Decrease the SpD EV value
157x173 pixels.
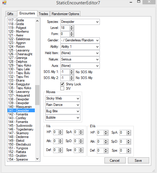point(129,143)
